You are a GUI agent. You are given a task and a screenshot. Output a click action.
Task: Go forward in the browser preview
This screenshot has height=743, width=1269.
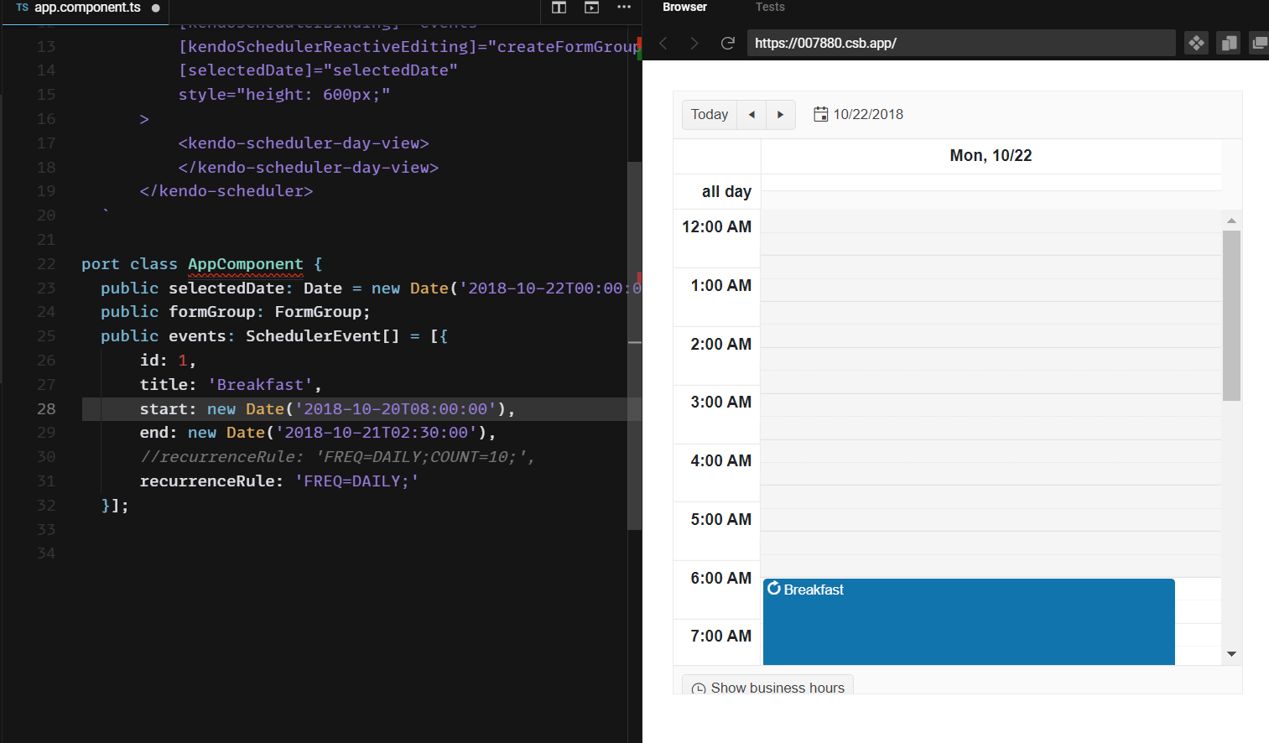[x=694, y=44]
